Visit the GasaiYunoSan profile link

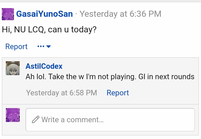[x=44, y=14]
